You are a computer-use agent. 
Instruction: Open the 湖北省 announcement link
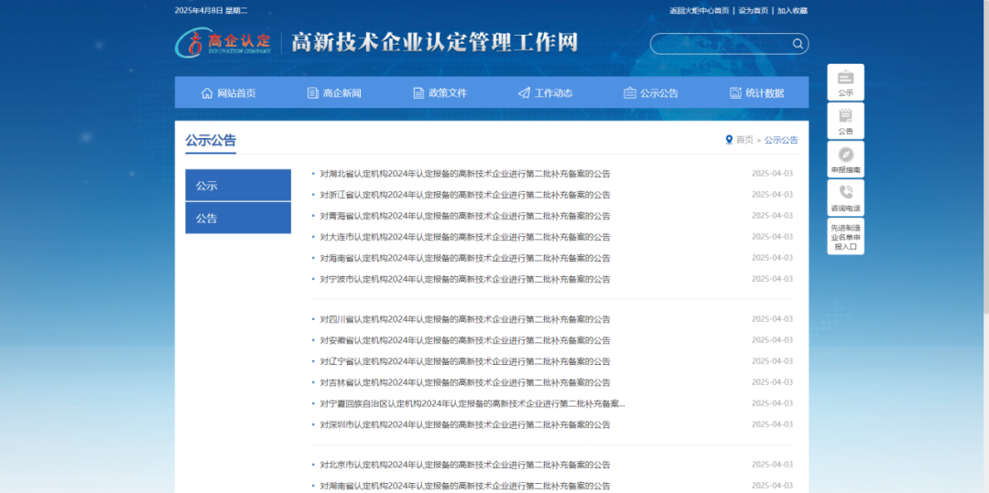(465, 174)
